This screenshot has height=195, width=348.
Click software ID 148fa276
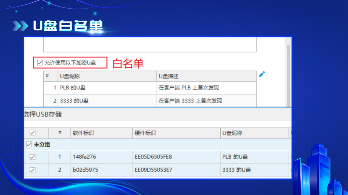[84, 157]
